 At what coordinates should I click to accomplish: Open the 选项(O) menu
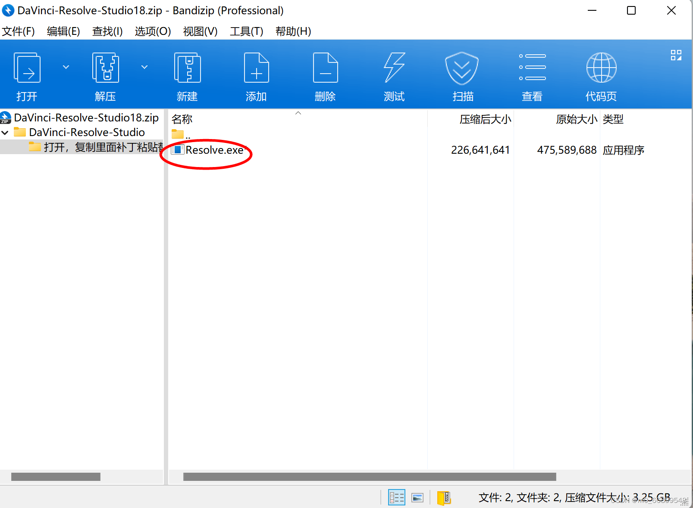[153, 31]
